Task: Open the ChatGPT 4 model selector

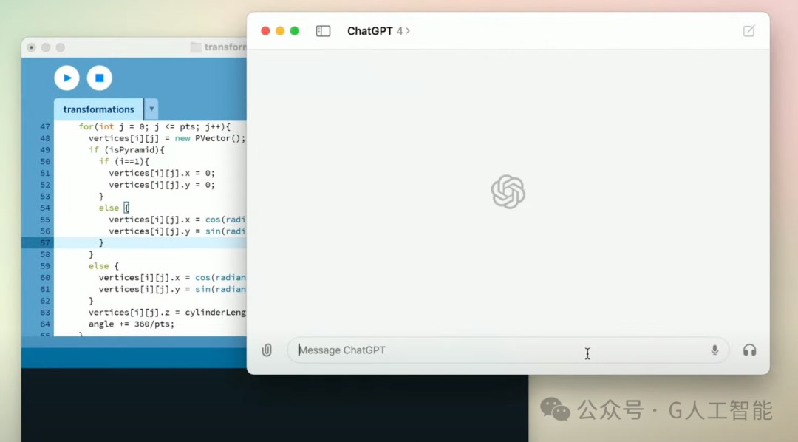Action: 378,31
